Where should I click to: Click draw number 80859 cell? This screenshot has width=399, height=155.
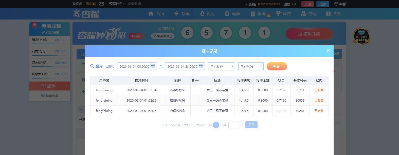pyautogui.click(x=300, y=100)
